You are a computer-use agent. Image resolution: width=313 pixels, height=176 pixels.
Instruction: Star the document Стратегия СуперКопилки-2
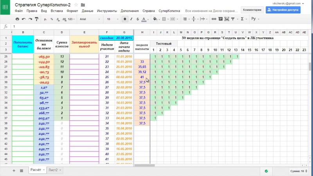point(76,5)
